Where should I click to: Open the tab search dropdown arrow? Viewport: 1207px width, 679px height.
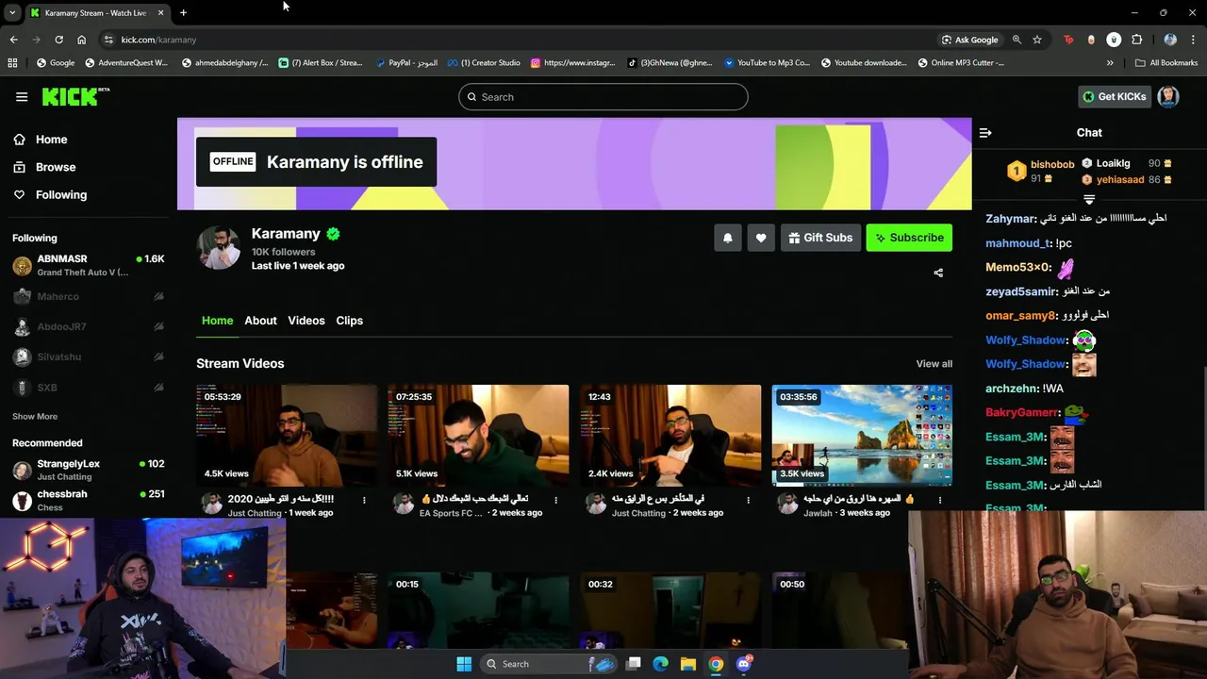click(12, 13)
